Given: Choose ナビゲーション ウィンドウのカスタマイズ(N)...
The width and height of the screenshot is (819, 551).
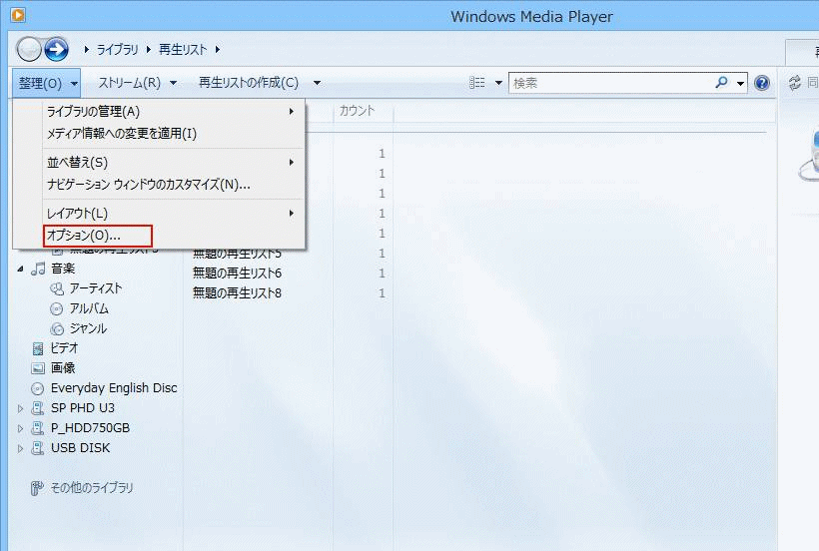Looking at the screenshot, I should point(174,185).
